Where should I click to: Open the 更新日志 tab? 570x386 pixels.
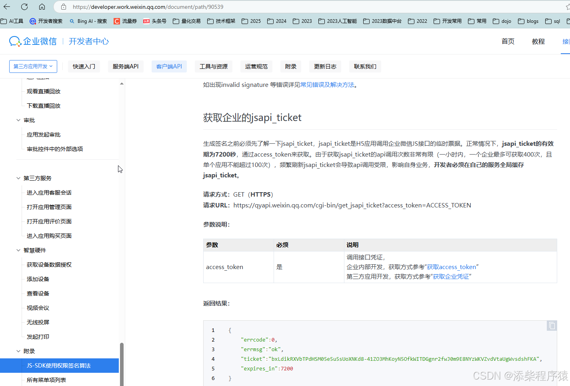325,66
